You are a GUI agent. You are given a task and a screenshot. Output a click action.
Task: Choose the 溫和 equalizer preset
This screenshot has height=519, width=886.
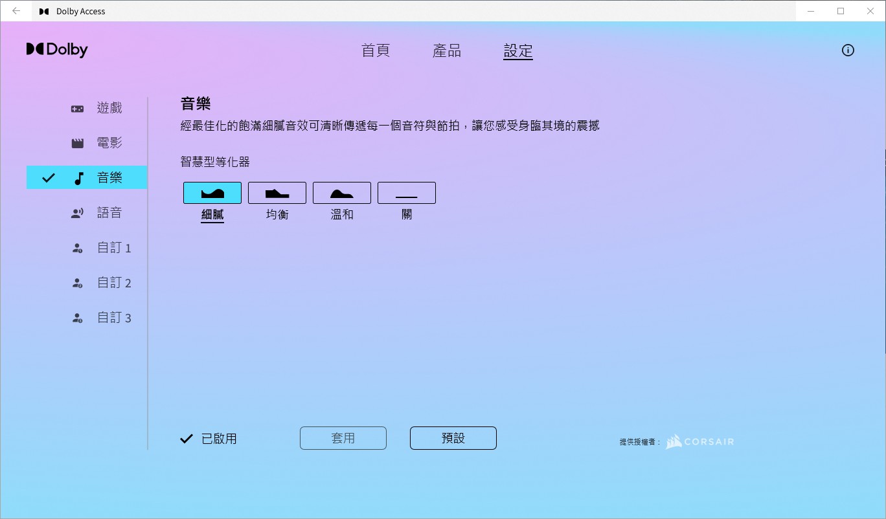(x=342, y=193)
